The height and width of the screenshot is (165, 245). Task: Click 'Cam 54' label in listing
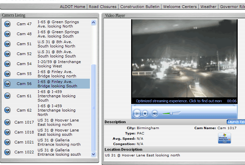coord(24,64)
